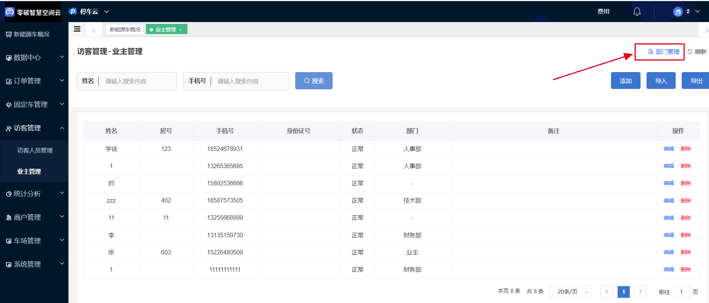
Task: Edit the row with phone 13265365695
Action: tap(669, 166)
